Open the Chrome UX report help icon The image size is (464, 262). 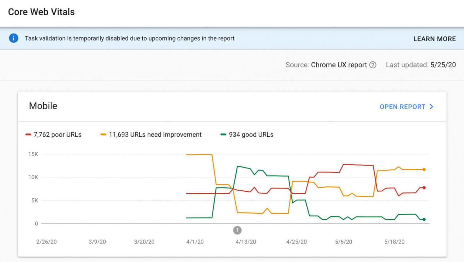pos(373,65)
